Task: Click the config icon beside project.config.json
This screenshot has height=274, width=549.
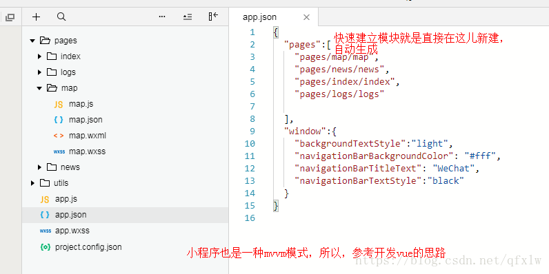Action: click(45, 247)
